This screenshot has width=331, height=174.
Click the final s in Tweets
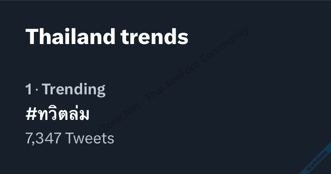pyautogui.click(x=111, y=138)
